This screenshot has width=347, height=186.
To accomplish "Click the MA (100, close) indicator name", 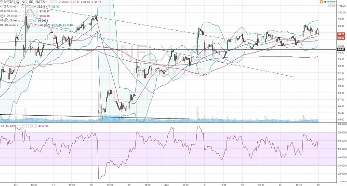I will point(9,16).
